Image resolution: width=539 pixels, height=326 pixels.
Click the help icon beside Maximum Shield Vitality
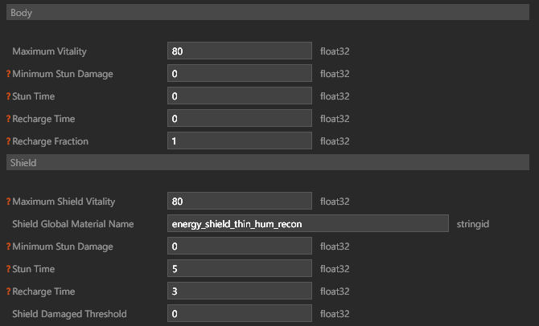click(9, 202)
